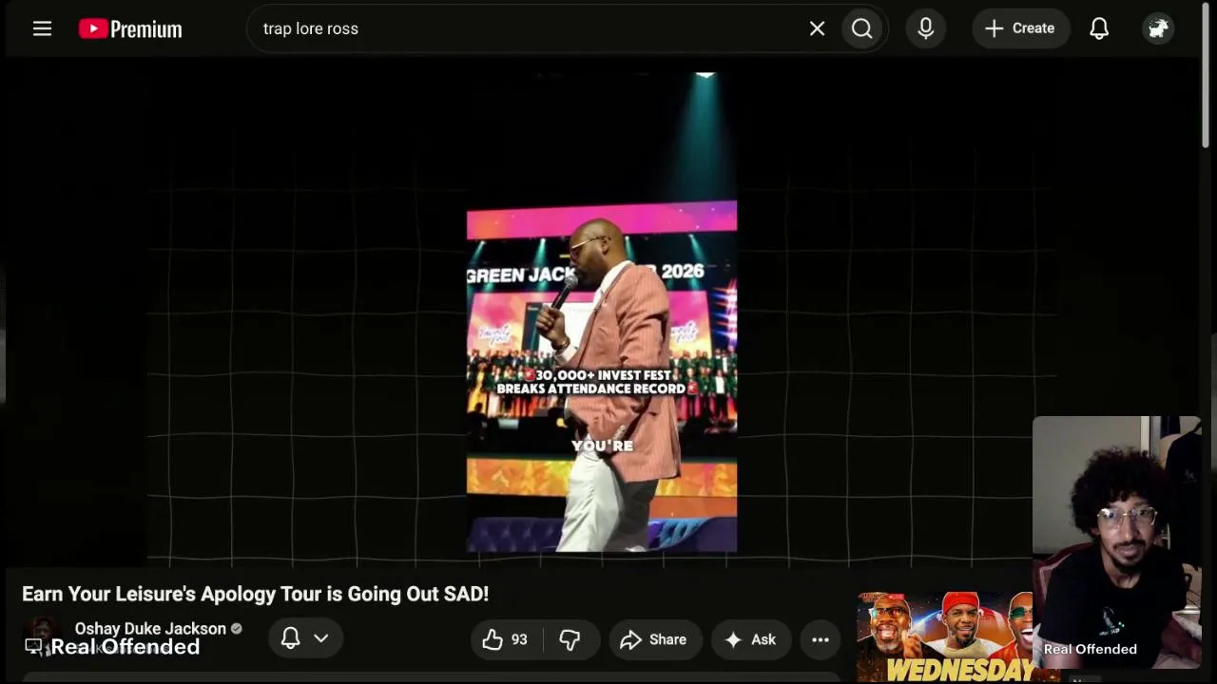Ask about this video
This screenshot has width=1217, height=684.
(x=751, y=639)
